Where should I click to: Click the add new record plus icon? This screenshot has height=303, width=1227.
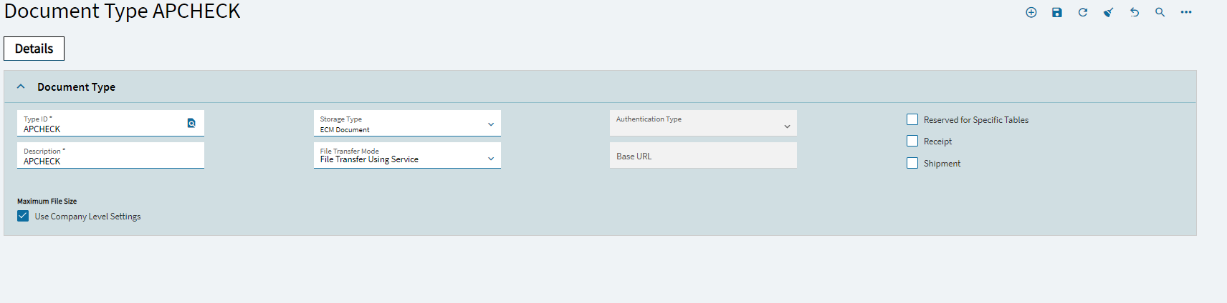[1031, 12]
